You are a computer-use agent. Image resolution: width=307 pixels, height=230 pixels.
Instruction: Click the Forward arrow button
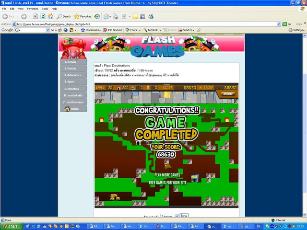pos(24,16)
